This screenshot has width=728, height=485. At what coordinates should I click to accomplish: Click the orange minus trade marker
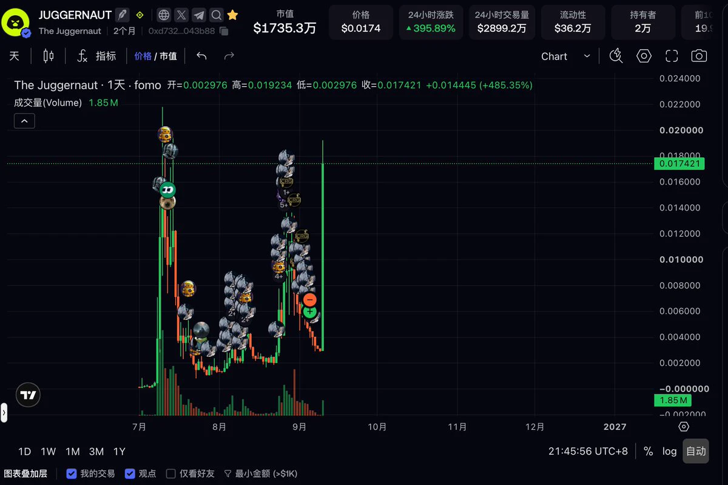point(309,300)
